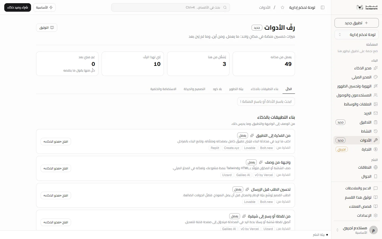Click sparkle icon beside من الفكرة إلى التطبيق
This screenshot has height=239, width=382.
(252, 135)
